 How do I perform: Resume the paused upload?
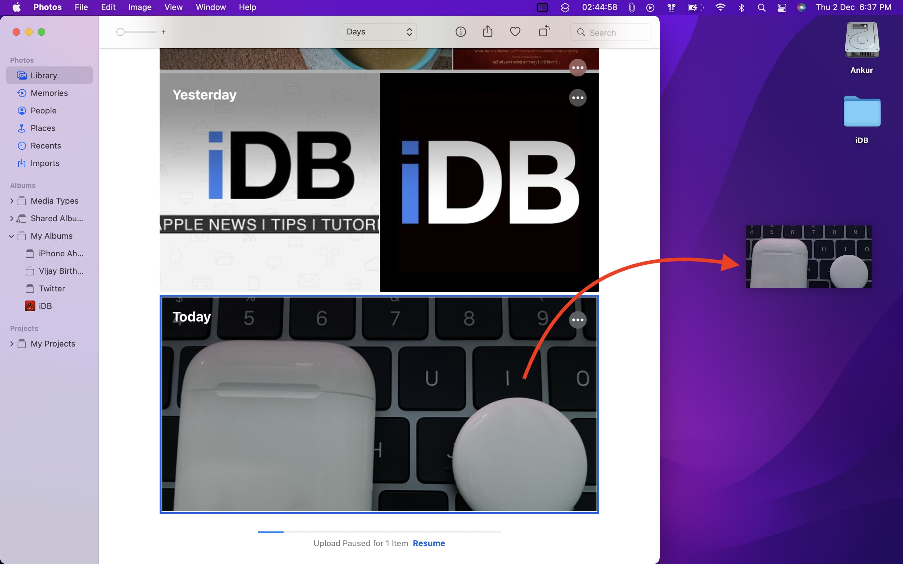[429, 544]
